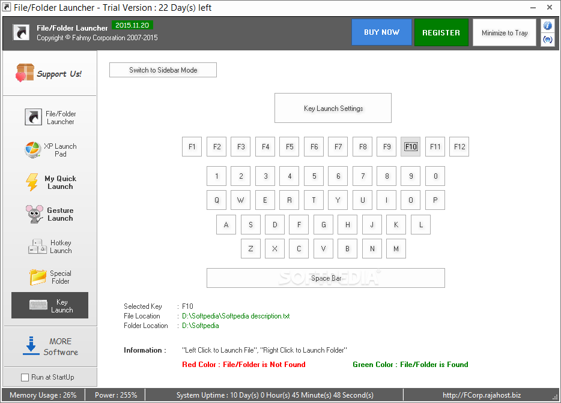Minimize the launcher window

tap(533, 8)
